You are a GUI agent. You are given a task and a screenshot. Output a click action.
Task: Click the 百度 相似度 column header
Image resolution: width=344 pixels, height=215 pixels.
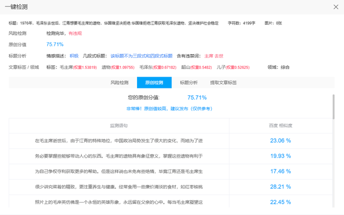tap(281, 125)
